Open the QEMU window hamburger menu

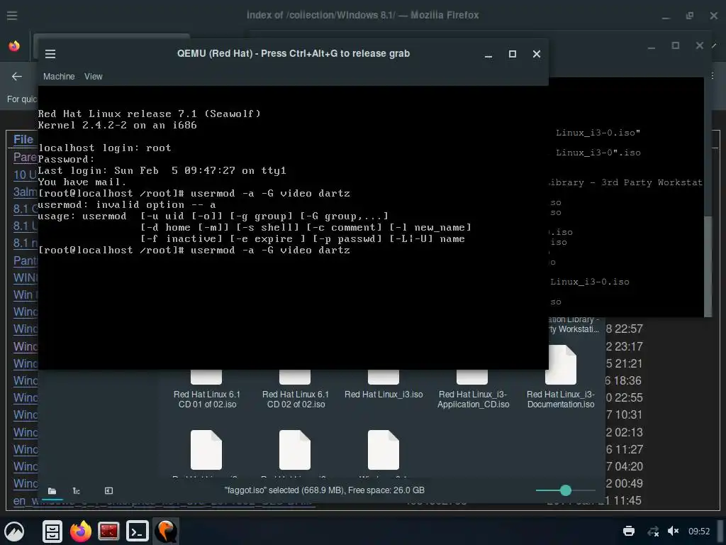[x=50, y=54]
